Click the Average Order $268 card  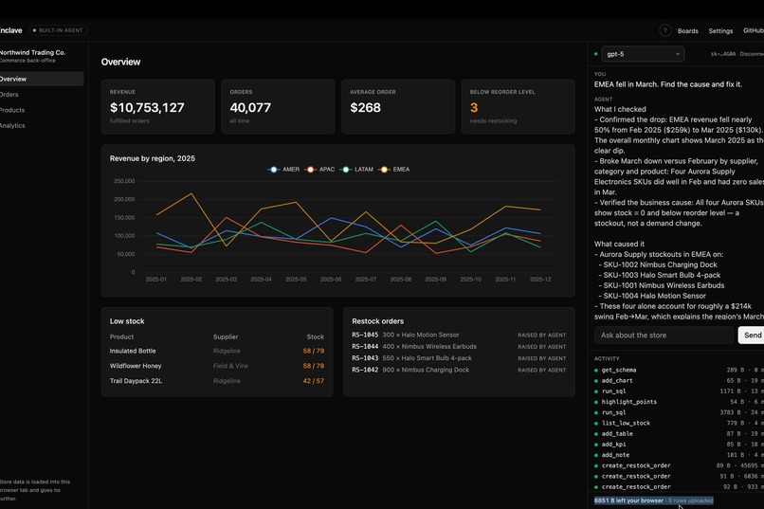398,107
